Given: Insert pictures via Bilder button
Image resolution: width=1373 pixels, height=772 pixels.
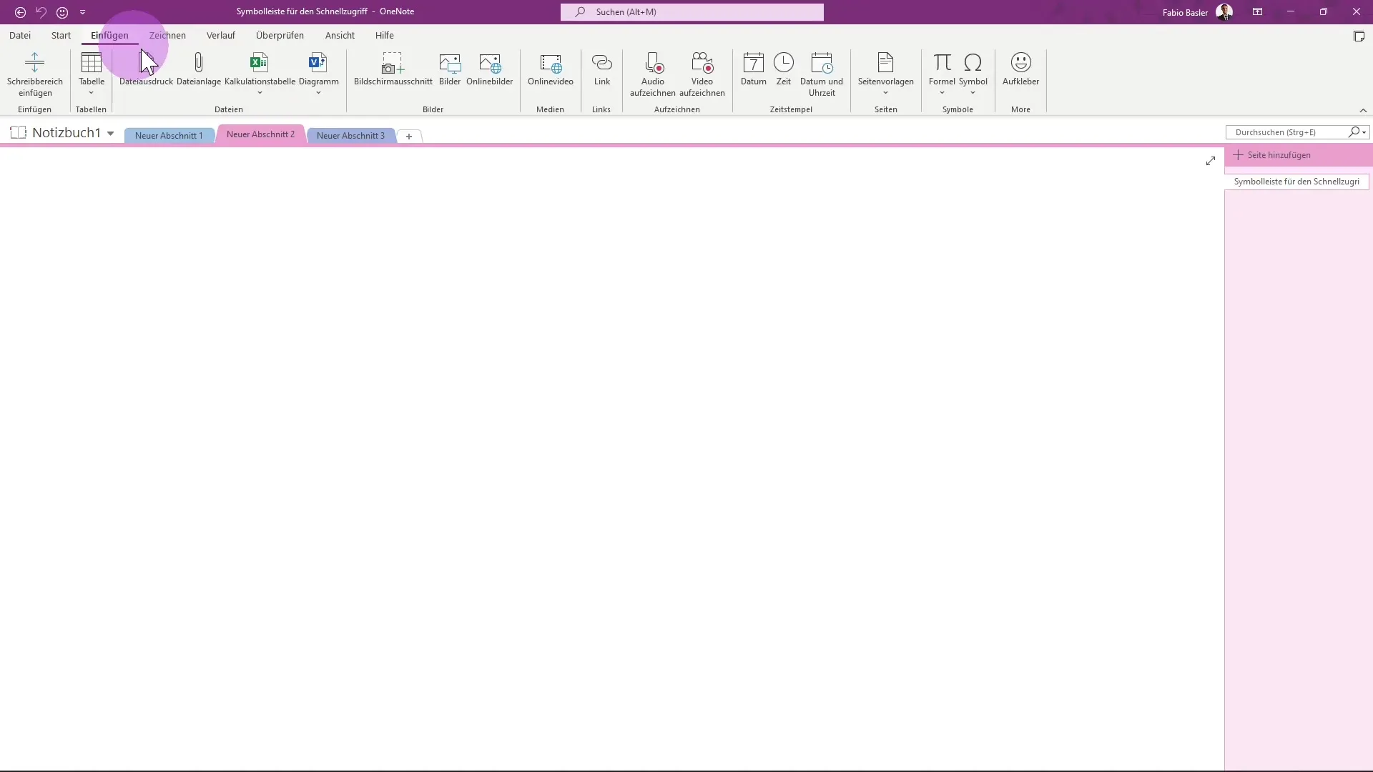Looking at the screenshot, I should pyautogui.click(x=450, y=69).
